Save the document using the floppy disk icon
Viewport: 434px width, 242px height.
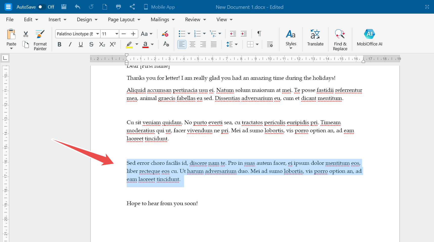(64, 7)
